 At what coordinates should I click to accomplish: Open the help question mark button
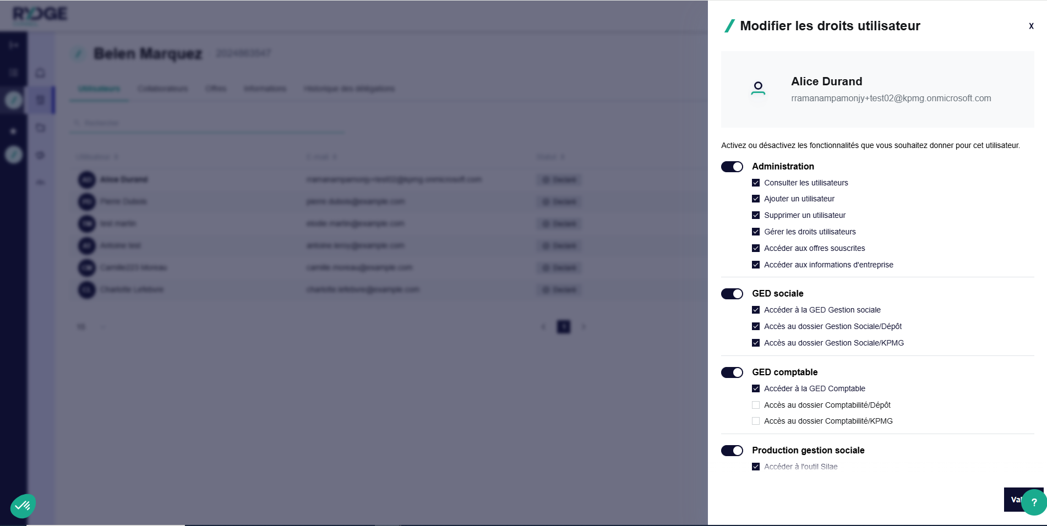1034,502
